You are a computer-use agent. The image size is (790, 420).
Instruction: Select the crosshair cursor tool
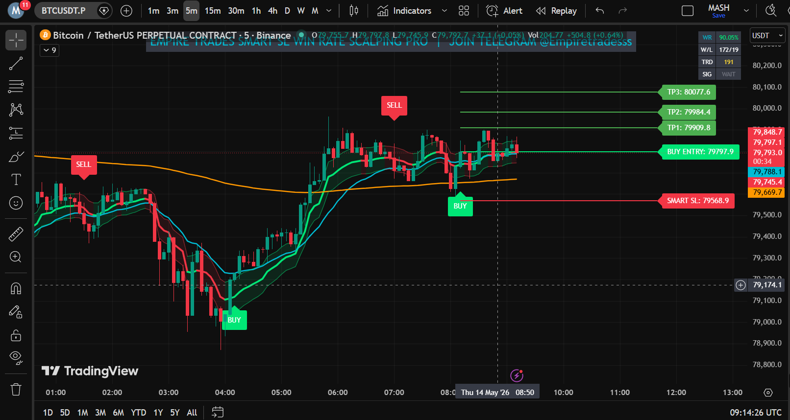tap(16, 40)
